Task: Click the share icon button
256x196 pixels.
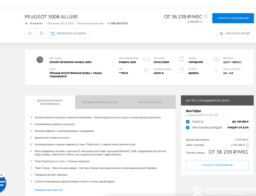Action: point(41,33)
